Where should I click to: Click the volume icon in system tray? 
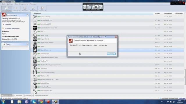171,102
